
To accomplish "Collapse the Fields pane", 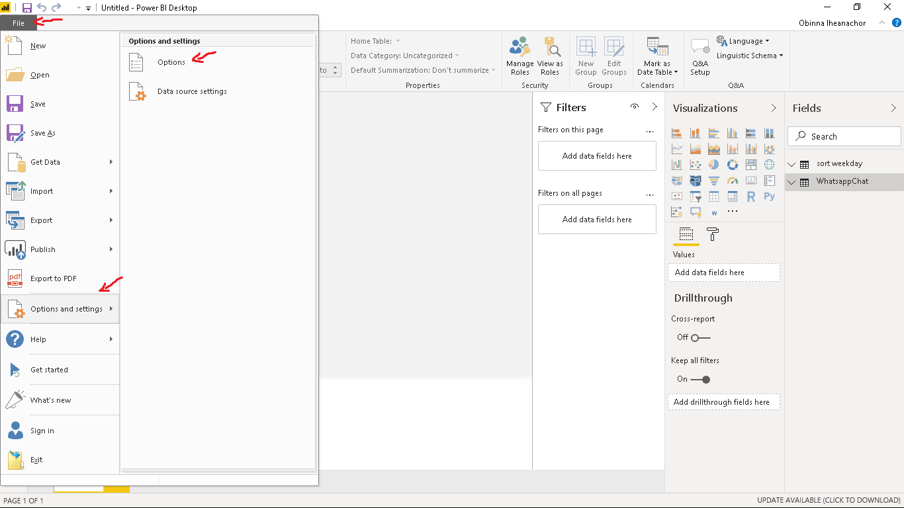I will tap(893, 108).
